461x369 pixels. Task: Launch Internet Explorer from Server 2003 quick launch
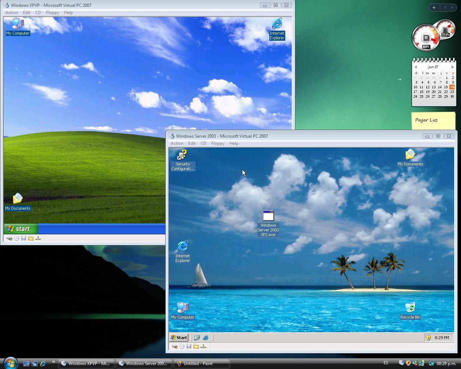[206, 338]
